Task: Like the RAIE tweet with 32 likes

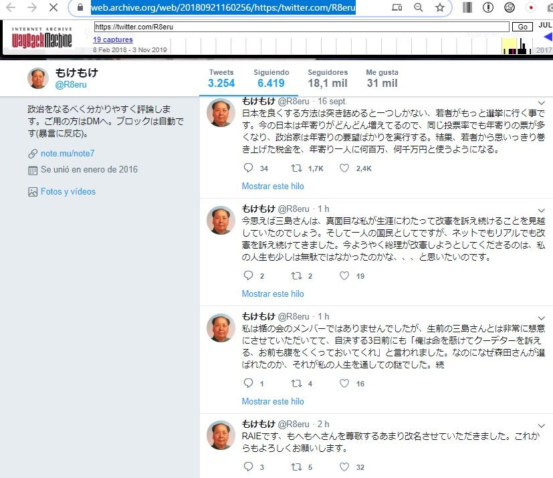Action: coord(344,467)
